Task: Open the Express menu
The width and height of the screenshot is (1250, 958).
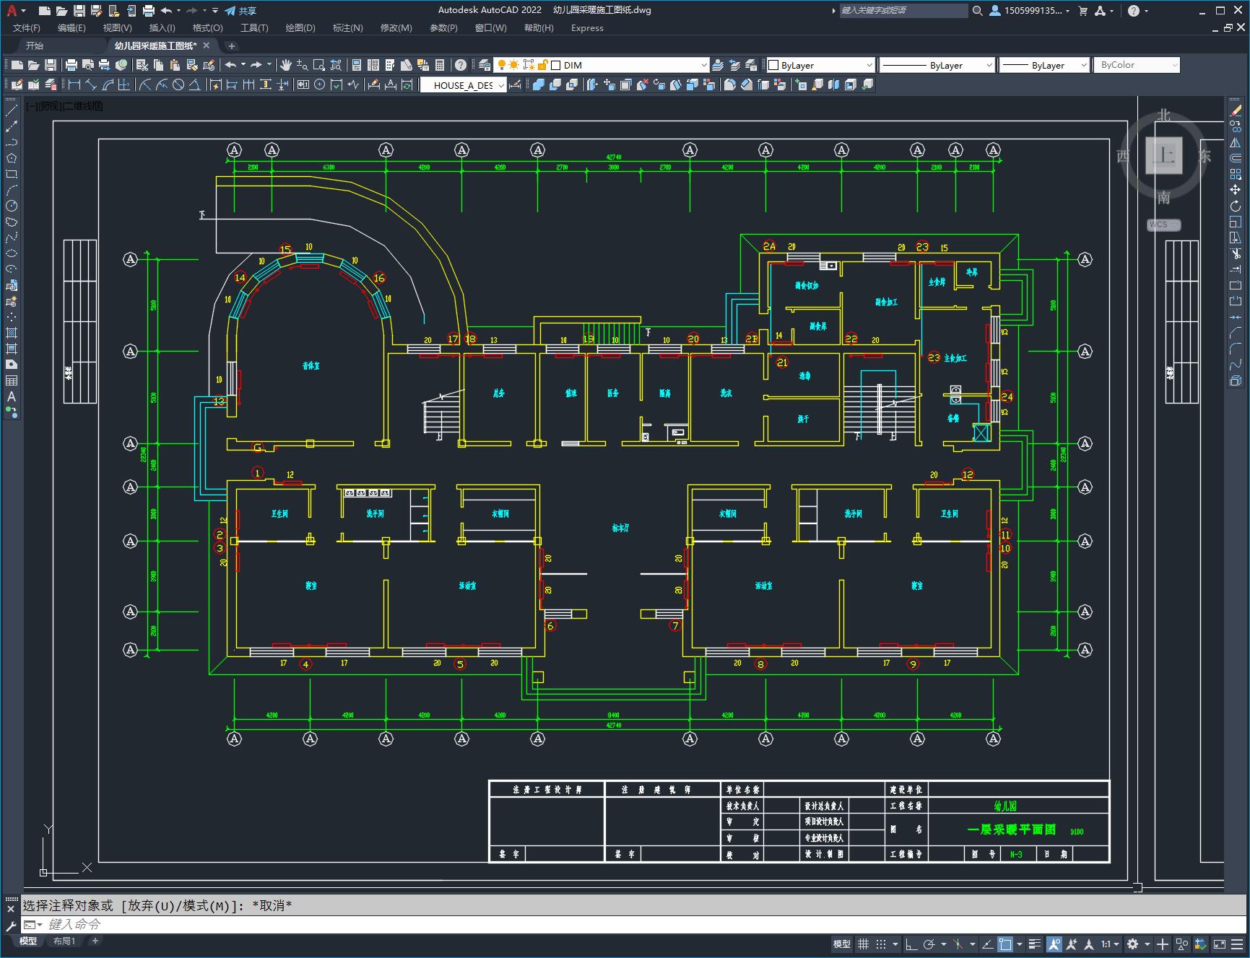Action: tap(587, 28)
